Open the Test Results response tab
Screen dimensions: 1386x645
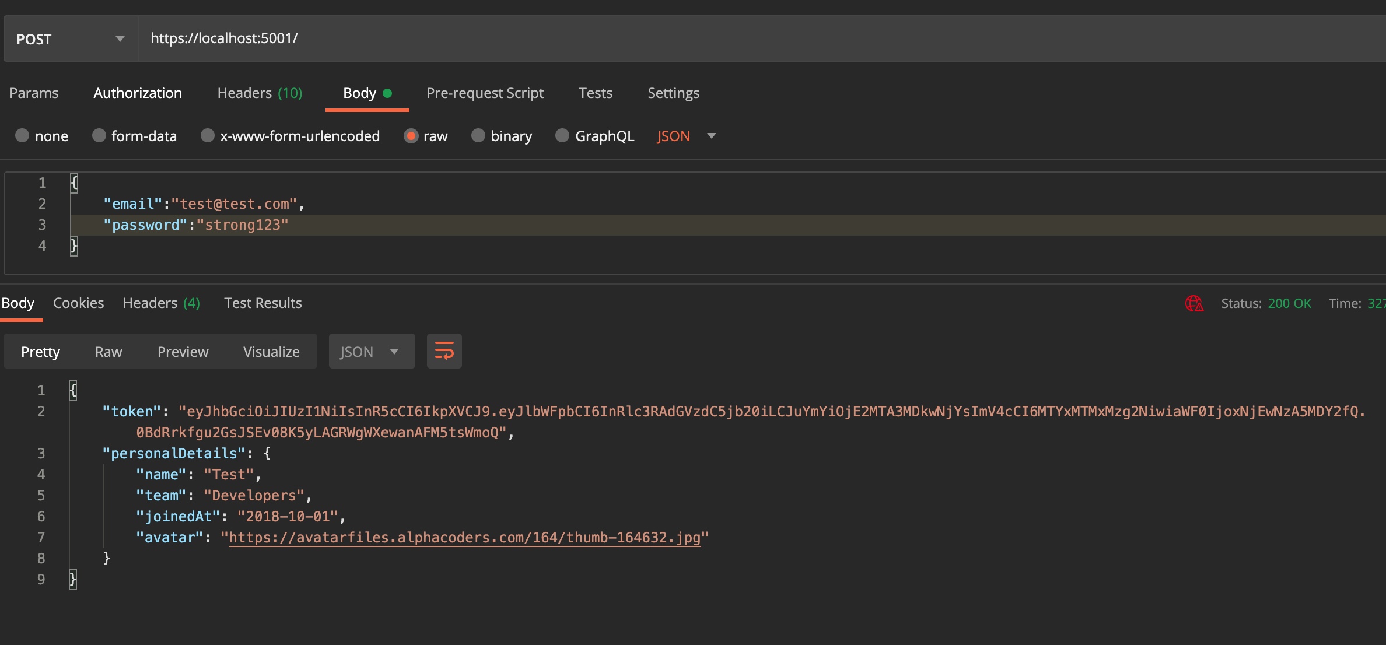click(262, 303)
